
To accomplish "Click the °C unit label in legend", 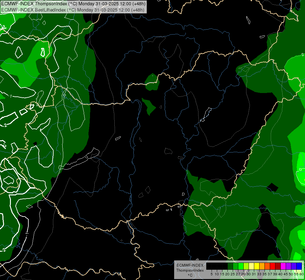I will click(x=190, y=275).
